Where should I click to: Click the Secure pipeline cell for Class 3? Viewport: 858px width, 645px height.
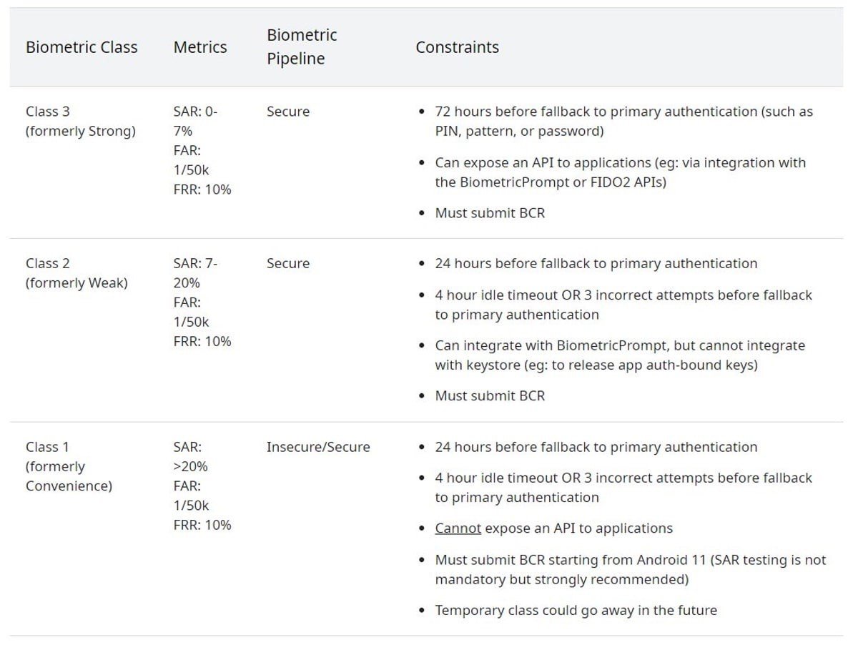pyautogui.click(x=288, y=112)
